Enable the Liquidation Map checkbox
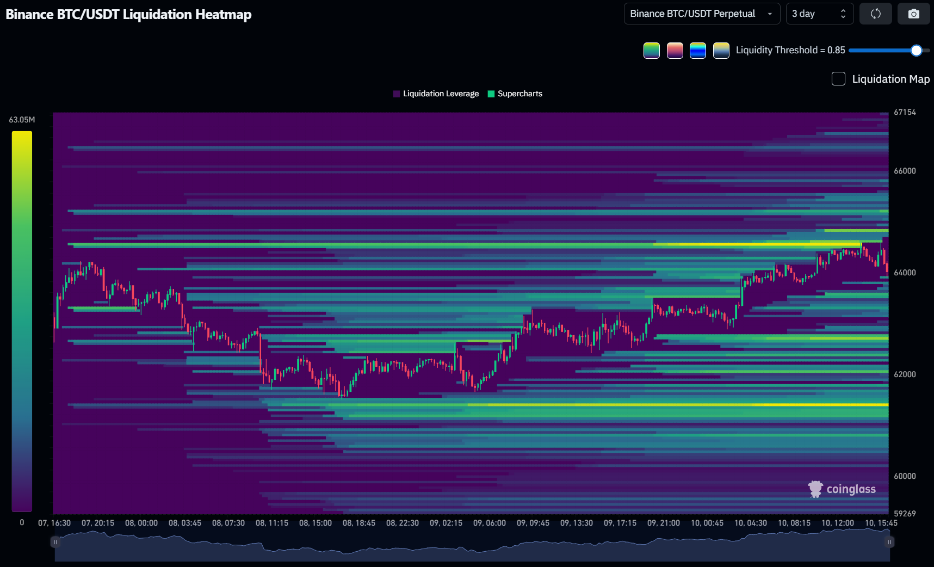This screenshot has height=567, width=934. pos(838,79)
